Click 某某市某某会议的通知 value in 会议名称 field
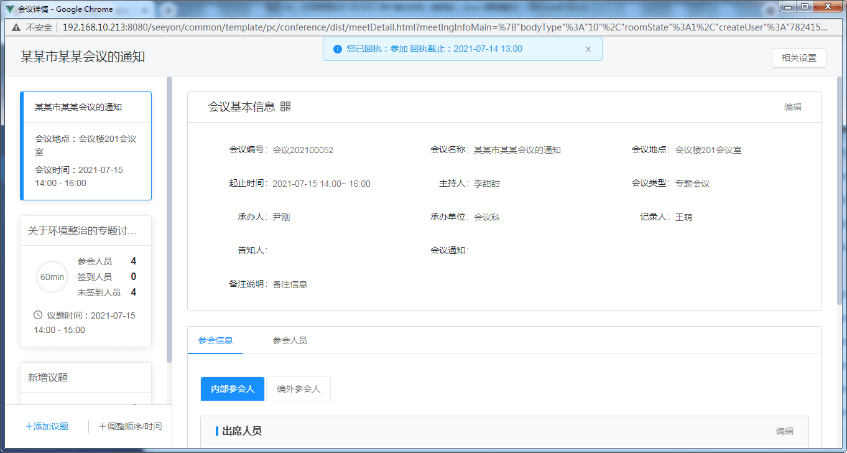The width and height of the screenshot is (847, 453). coord(517,150)
